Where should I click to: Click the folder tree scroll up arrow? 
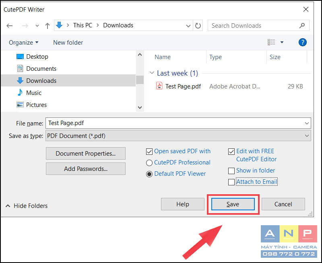pos(140,55)
